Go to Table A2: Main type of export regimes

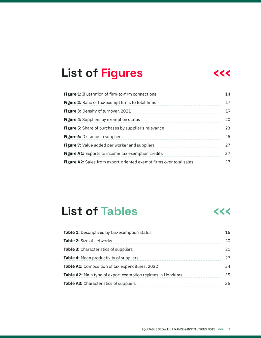[123, 275]
